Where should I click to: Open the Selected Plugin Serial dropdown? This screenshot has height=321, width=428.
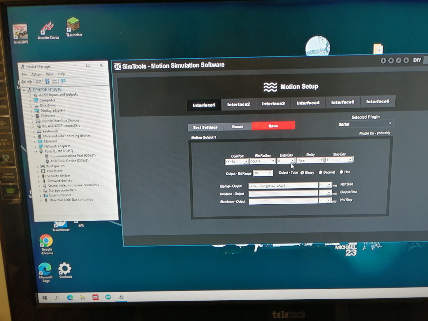[x=365, y=124]
